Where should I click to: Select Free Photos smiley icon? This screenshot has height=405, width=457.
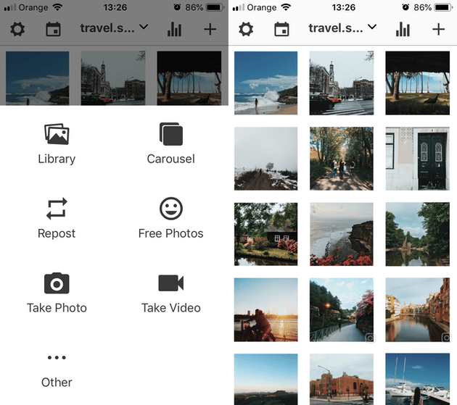click(171, 209)
